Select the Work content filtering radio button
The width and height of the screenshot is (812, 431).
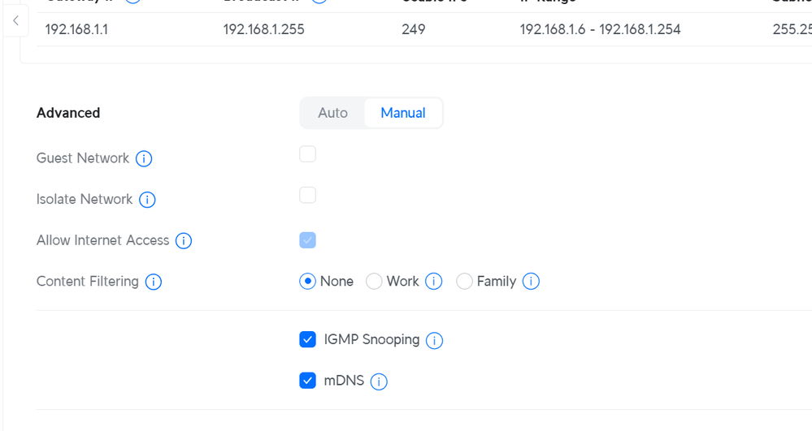coord(374,282)
